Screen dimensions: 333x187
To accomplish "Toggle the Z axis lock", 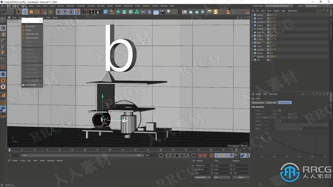I will 71,12.
